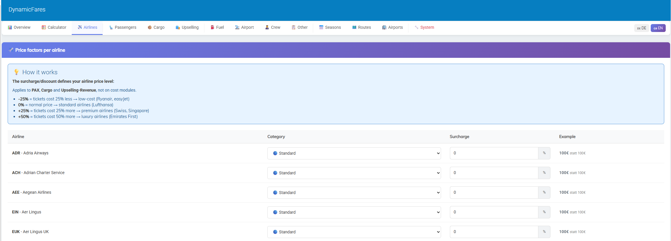Image resolution: width=671 pixels, height=241 pixels.
Task: Switch language to English (EN)
Action: (658, 28)
